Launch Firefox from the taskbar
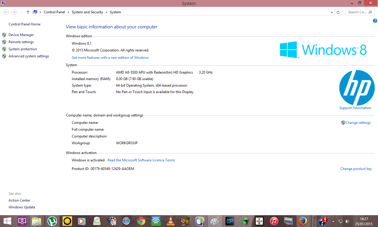Image resolution: width=378 pixels, height=227 pixels. tap(302, 221)
